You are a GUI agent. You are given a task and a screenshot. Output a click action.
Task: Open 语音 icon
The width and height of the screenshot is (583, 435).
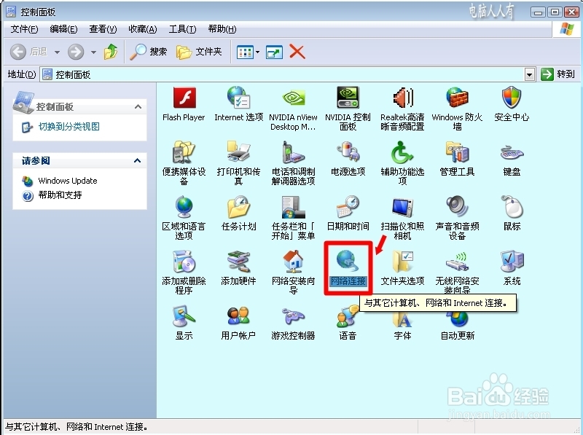348,316
